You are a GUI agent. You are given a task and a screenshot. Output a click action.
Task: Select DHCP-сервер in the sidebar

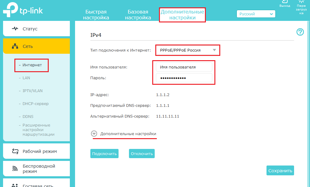36,104
